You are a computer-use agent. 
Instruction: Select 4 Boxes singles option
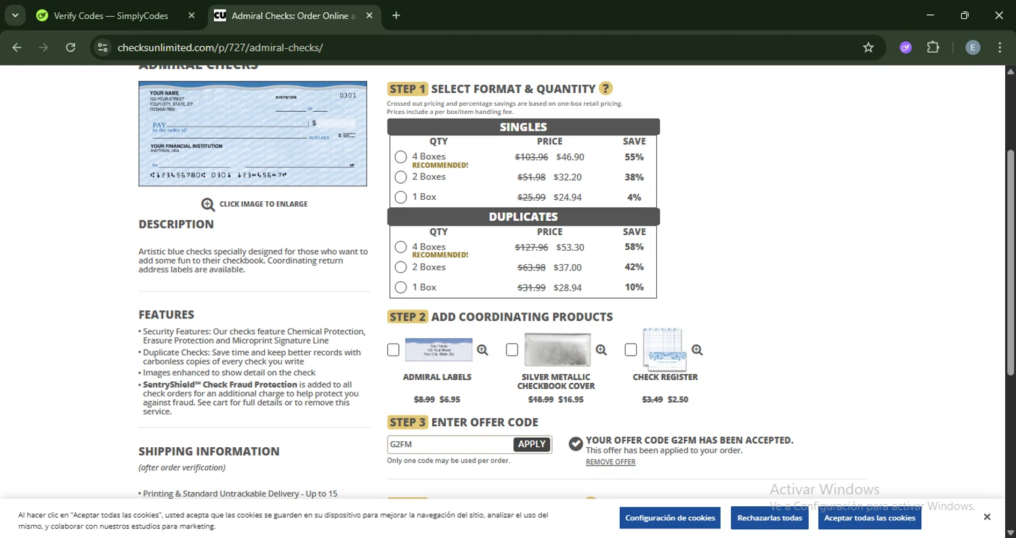pos(401,157)
